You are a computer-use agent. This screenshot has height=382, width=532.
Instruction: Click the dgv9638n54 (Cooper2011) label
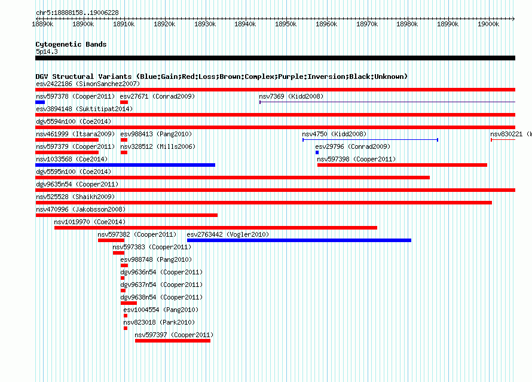[161, 297]
